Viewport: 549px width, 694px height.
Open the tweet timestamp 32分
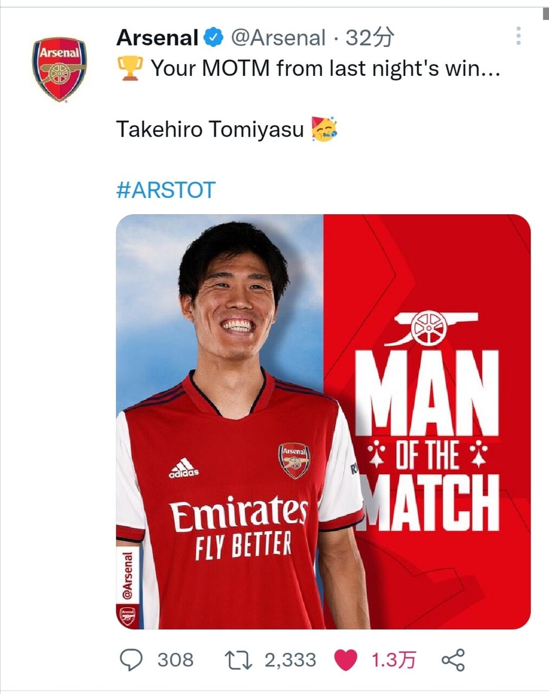point(370,38)
